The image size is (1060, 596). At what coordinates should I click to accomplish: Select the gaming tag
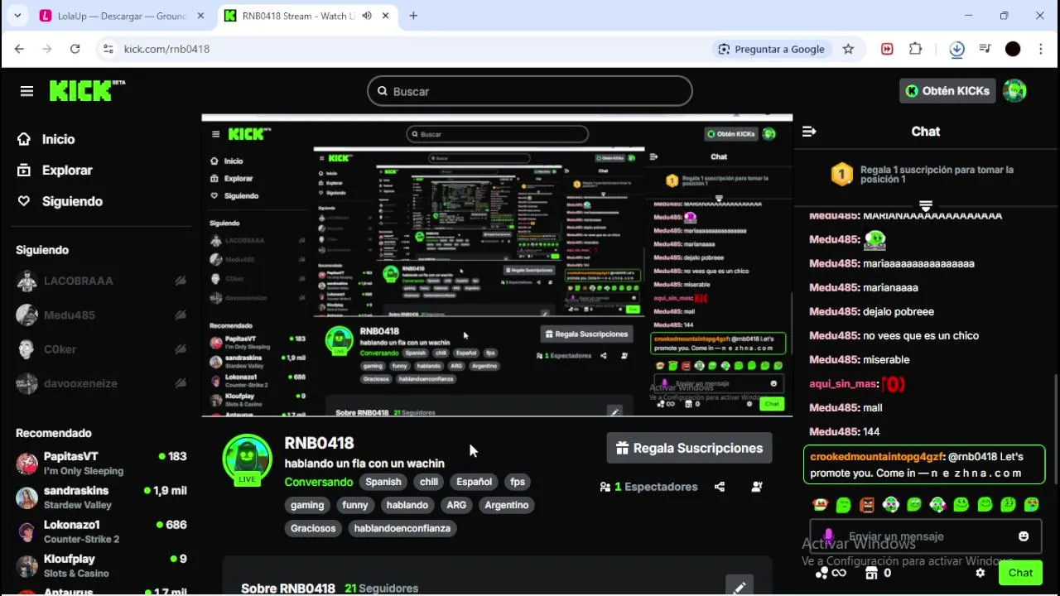click(307, 505)
